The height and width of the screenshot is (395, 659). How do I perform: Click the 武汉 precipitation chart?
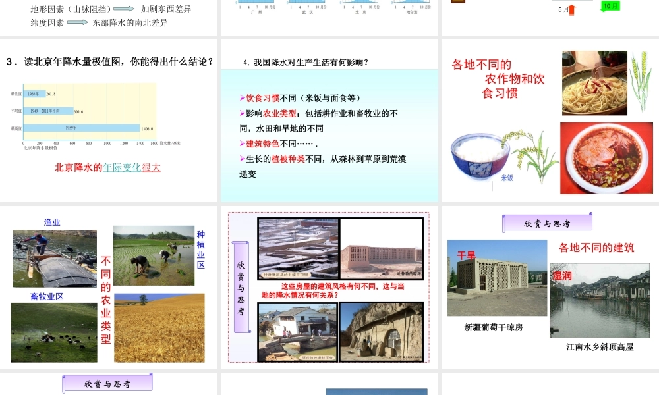pos(308,6)
